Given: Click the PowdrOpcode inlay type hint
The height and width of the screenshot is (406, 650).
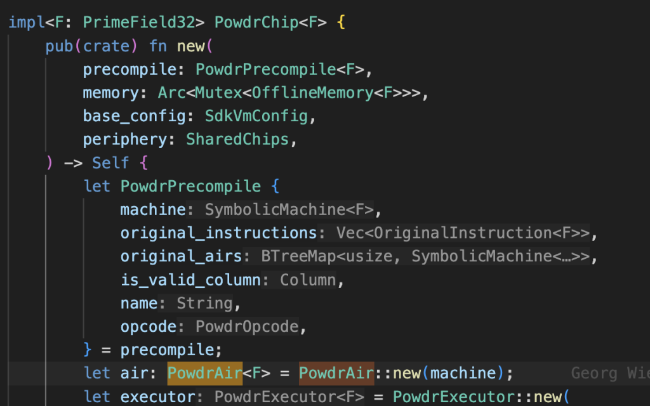Looking at the screenshot, I should click(x=247, y=327).
